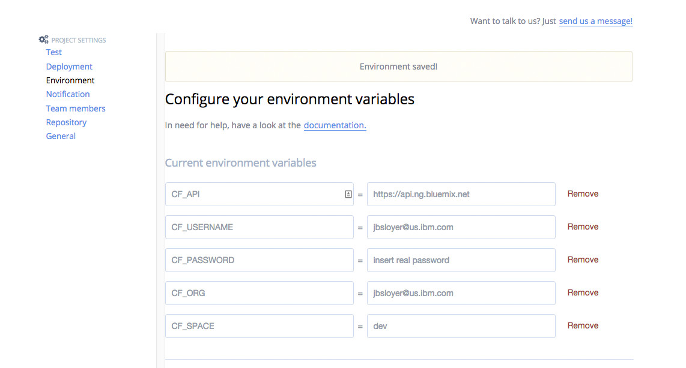Open the Deployment settings page

69,67
